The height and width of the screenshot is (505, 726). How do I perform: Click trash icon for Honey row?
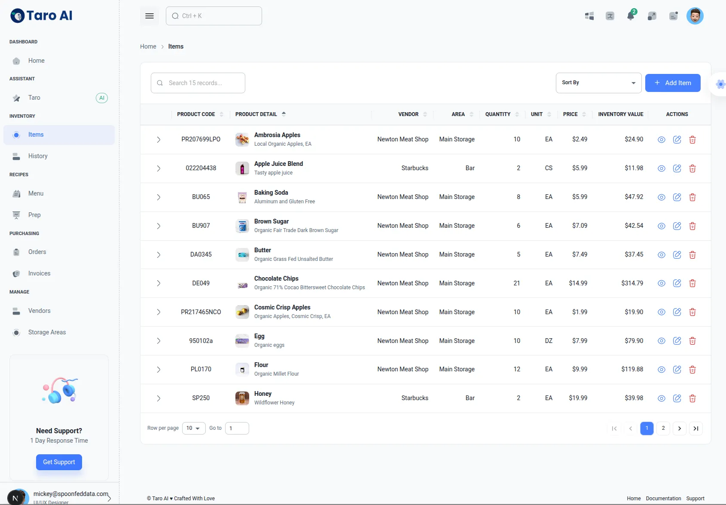pyautogui.click(x=692, y=398)
